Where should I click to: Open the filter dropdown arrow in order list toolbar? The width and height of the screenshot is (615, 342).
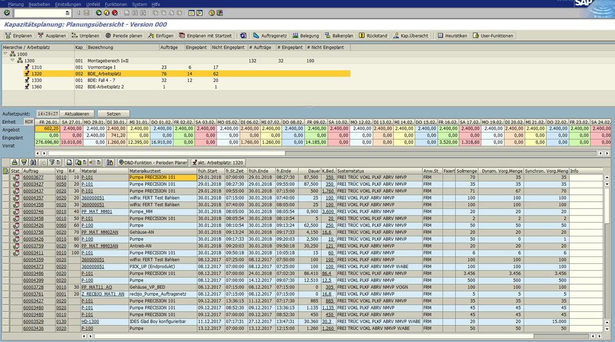tap(58, 162)
